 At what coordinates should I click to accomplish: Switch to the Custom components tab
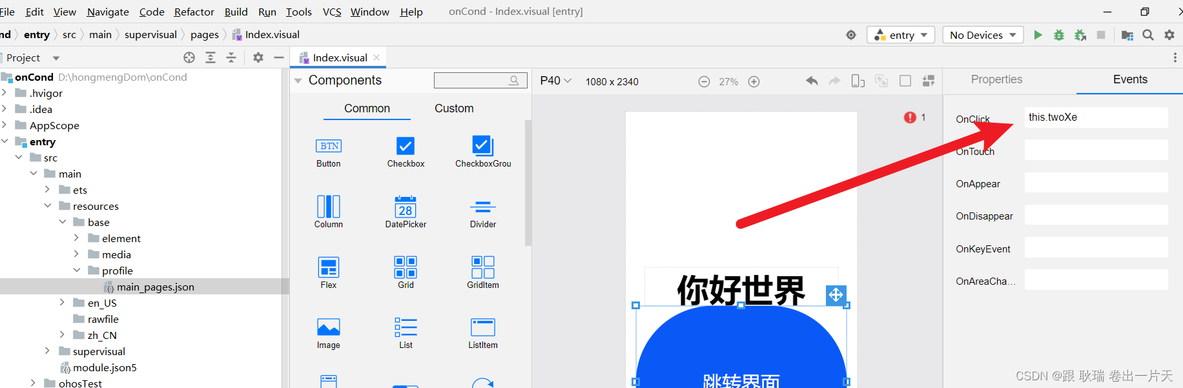click(454, 108)
